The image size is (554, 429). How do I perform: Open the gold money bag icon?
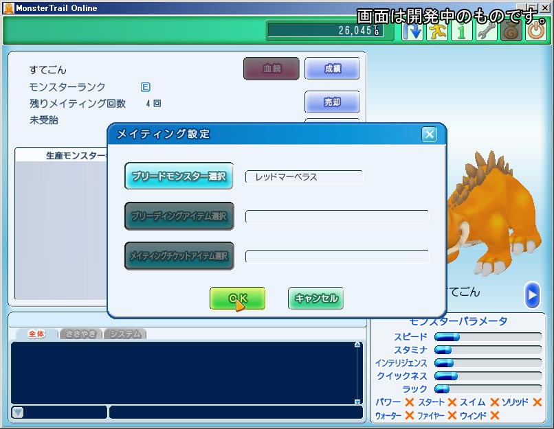pos(511,31)
